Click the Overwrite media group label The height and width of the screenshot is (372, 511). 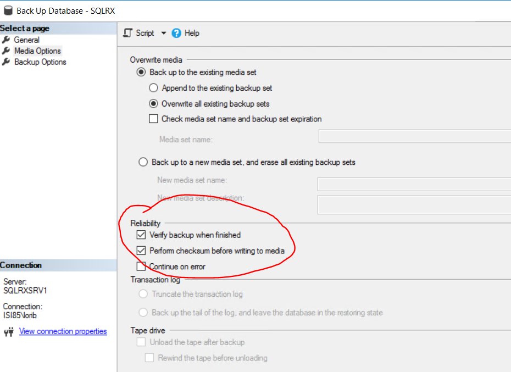click(156, 60)
